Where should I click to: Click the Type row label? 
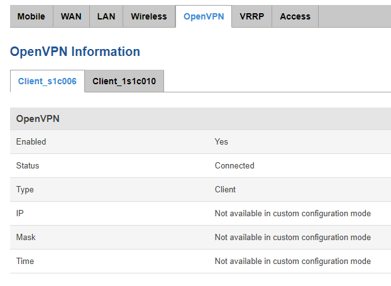click(x=25, y=189)
